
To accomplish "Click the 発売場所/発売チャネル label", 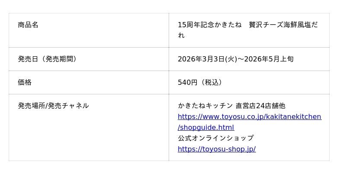I will point(53,106).
